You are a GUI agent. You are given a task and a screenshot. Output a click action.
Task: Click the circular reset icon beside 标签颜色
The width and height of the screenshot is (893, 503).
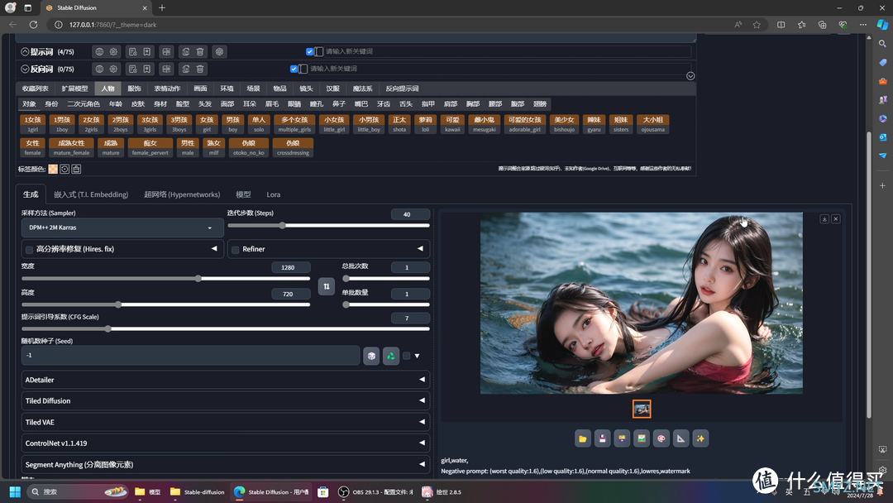64,170
